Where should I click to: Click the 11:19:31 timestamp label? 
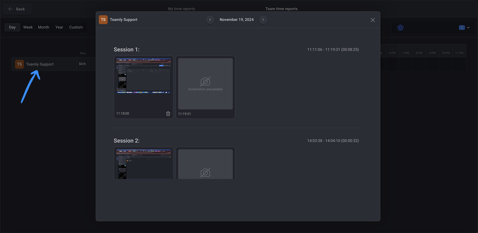184,114
